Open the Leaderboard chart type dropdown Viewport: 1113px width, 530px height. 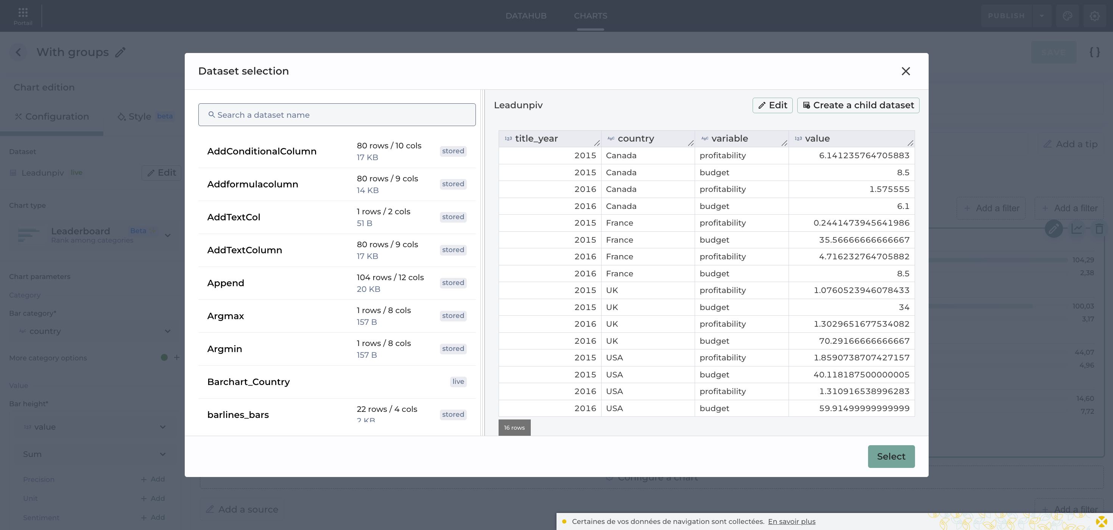pyautogui.click(x=95, y=235)
